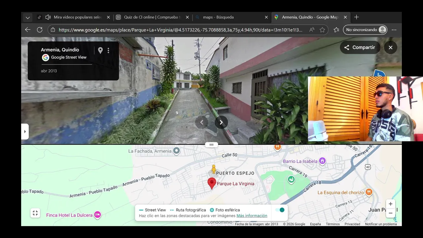423x238 pixels.
Task: Click the Foto esférica legend entry
Action: [225, 210]
